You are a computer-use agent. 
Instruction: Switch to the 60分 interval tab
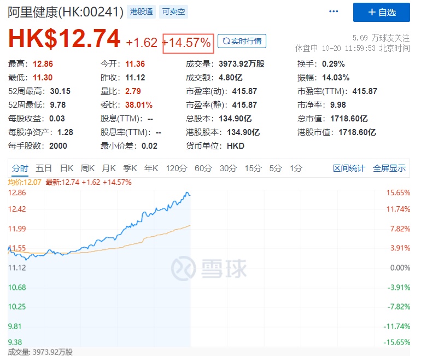point(203,168)
